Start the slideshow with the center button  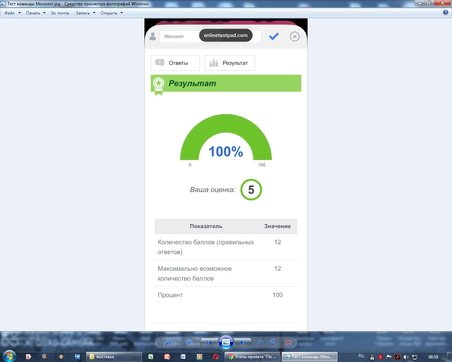[226, 342]
